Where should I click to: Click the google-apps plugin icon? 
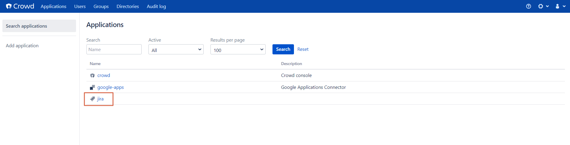click(x=92, y=87)
